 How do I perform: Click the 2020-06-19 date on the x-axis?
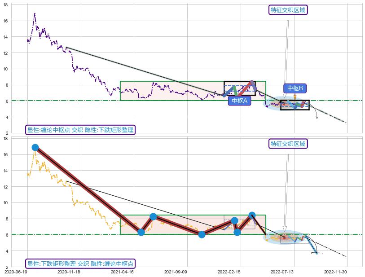(16, 272)
